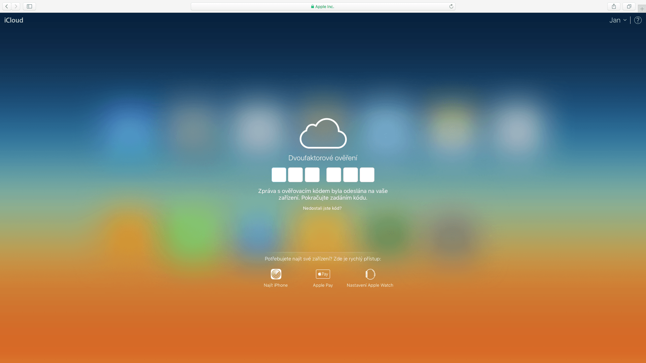Open the Apple Pay label link
The height and width of the screenshot is (363, 646).
pyautogui.click(x=323, y=285)
